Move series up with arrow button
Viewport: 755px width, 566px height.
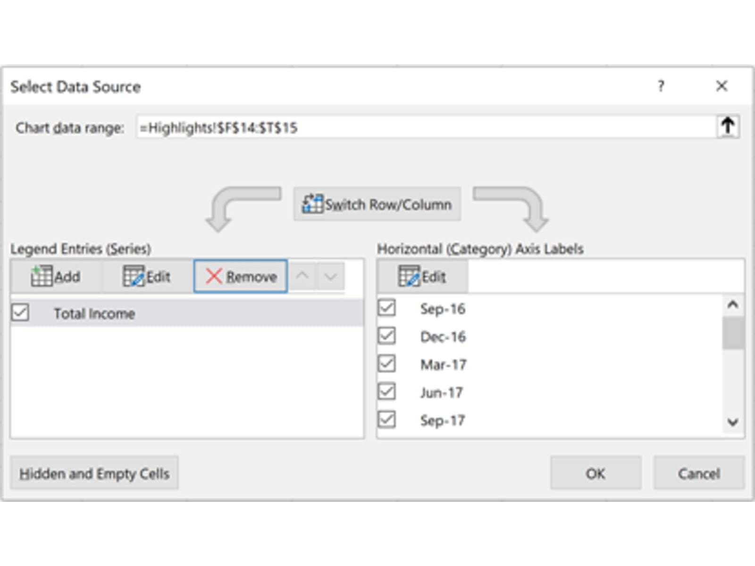[302, 276]
